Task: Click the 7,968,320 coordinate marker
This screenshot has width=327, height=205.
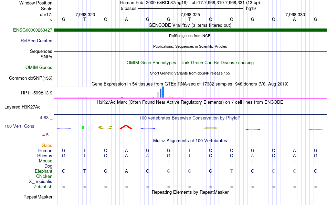Action: [85, 14]
